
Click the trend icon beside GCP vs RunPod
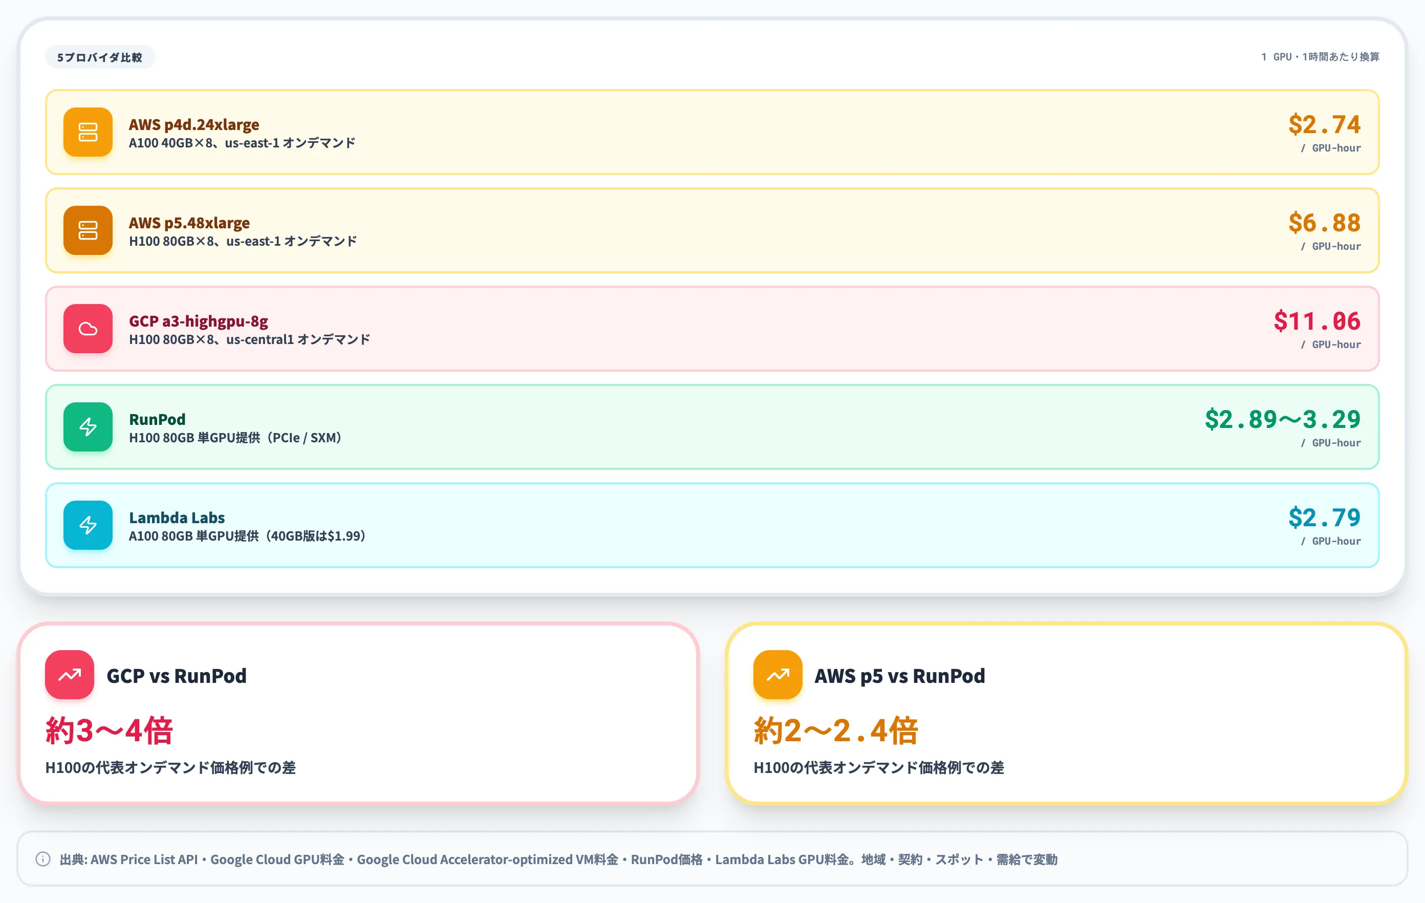tap(69, 675)
